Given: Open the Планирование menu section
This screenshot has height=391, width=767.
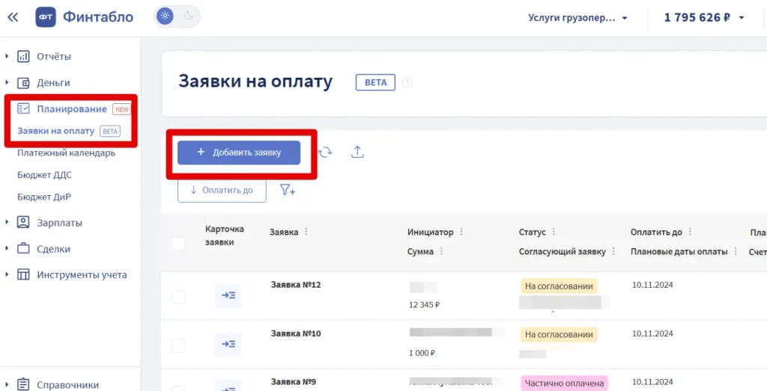Looking at the screenshot, I should [x=72, y=109].
